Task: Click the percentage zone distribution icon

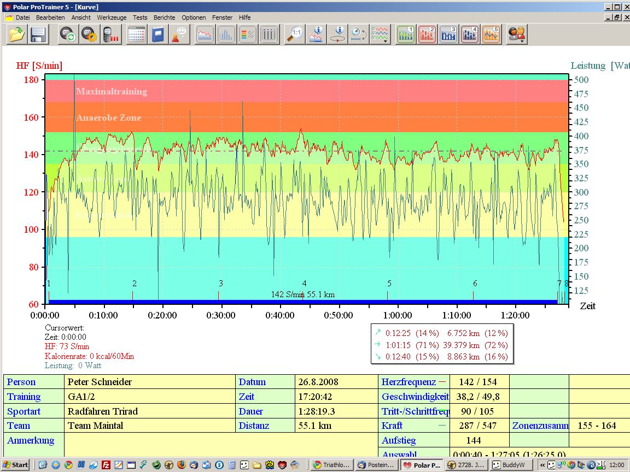Action: coord(247,35)
